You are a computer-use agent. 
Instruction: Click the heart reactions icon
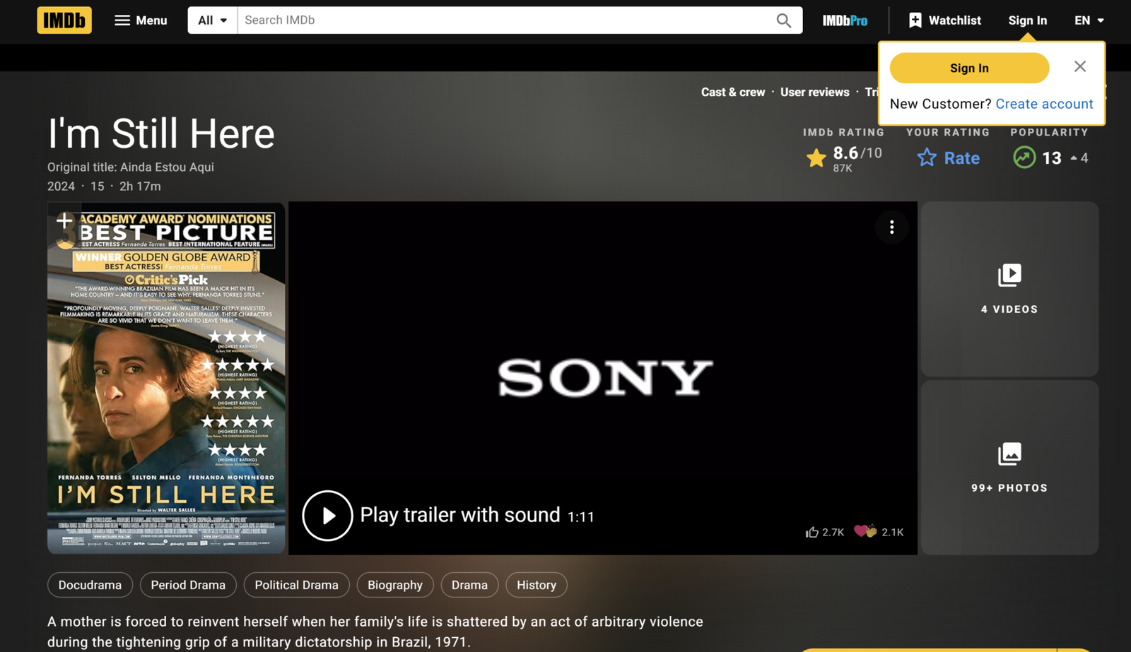865,531
